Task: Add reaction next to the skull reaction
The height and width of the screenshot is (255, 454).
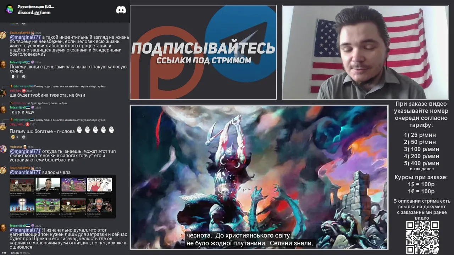Action: 24,76
